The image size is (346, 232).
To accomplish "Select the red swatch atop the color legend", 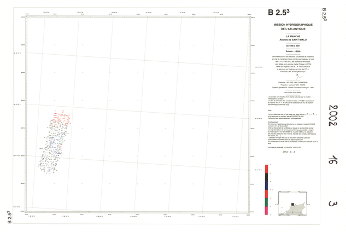I will 266,170.
